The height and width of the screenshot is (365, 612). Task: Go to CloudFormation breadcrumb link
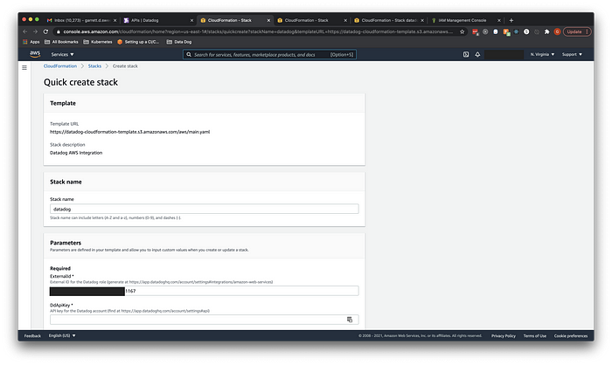pos(60,66)
